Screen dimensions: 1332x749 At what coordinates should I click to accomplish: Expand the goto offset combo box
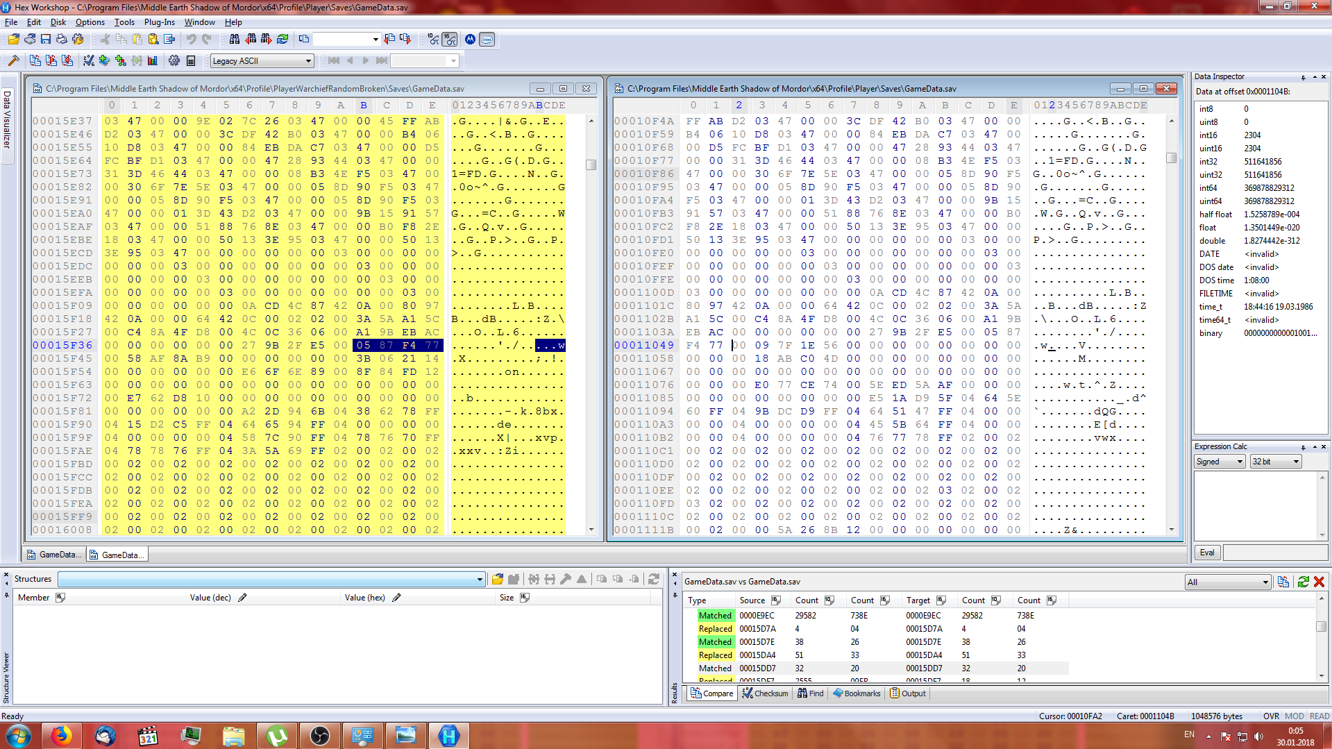click(376, 40)
